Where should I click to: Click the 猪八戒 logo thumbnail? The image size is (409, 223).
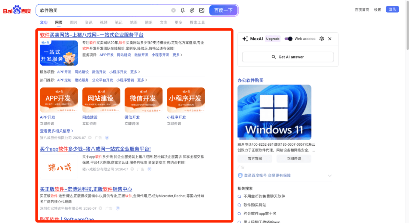click(59, 167)
